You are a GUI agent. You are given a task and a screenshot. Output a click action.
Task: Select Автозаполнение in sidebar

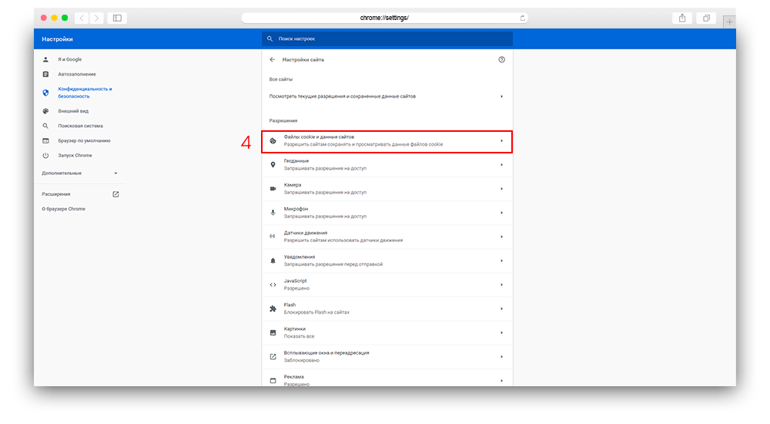click(x=77, y=74)
